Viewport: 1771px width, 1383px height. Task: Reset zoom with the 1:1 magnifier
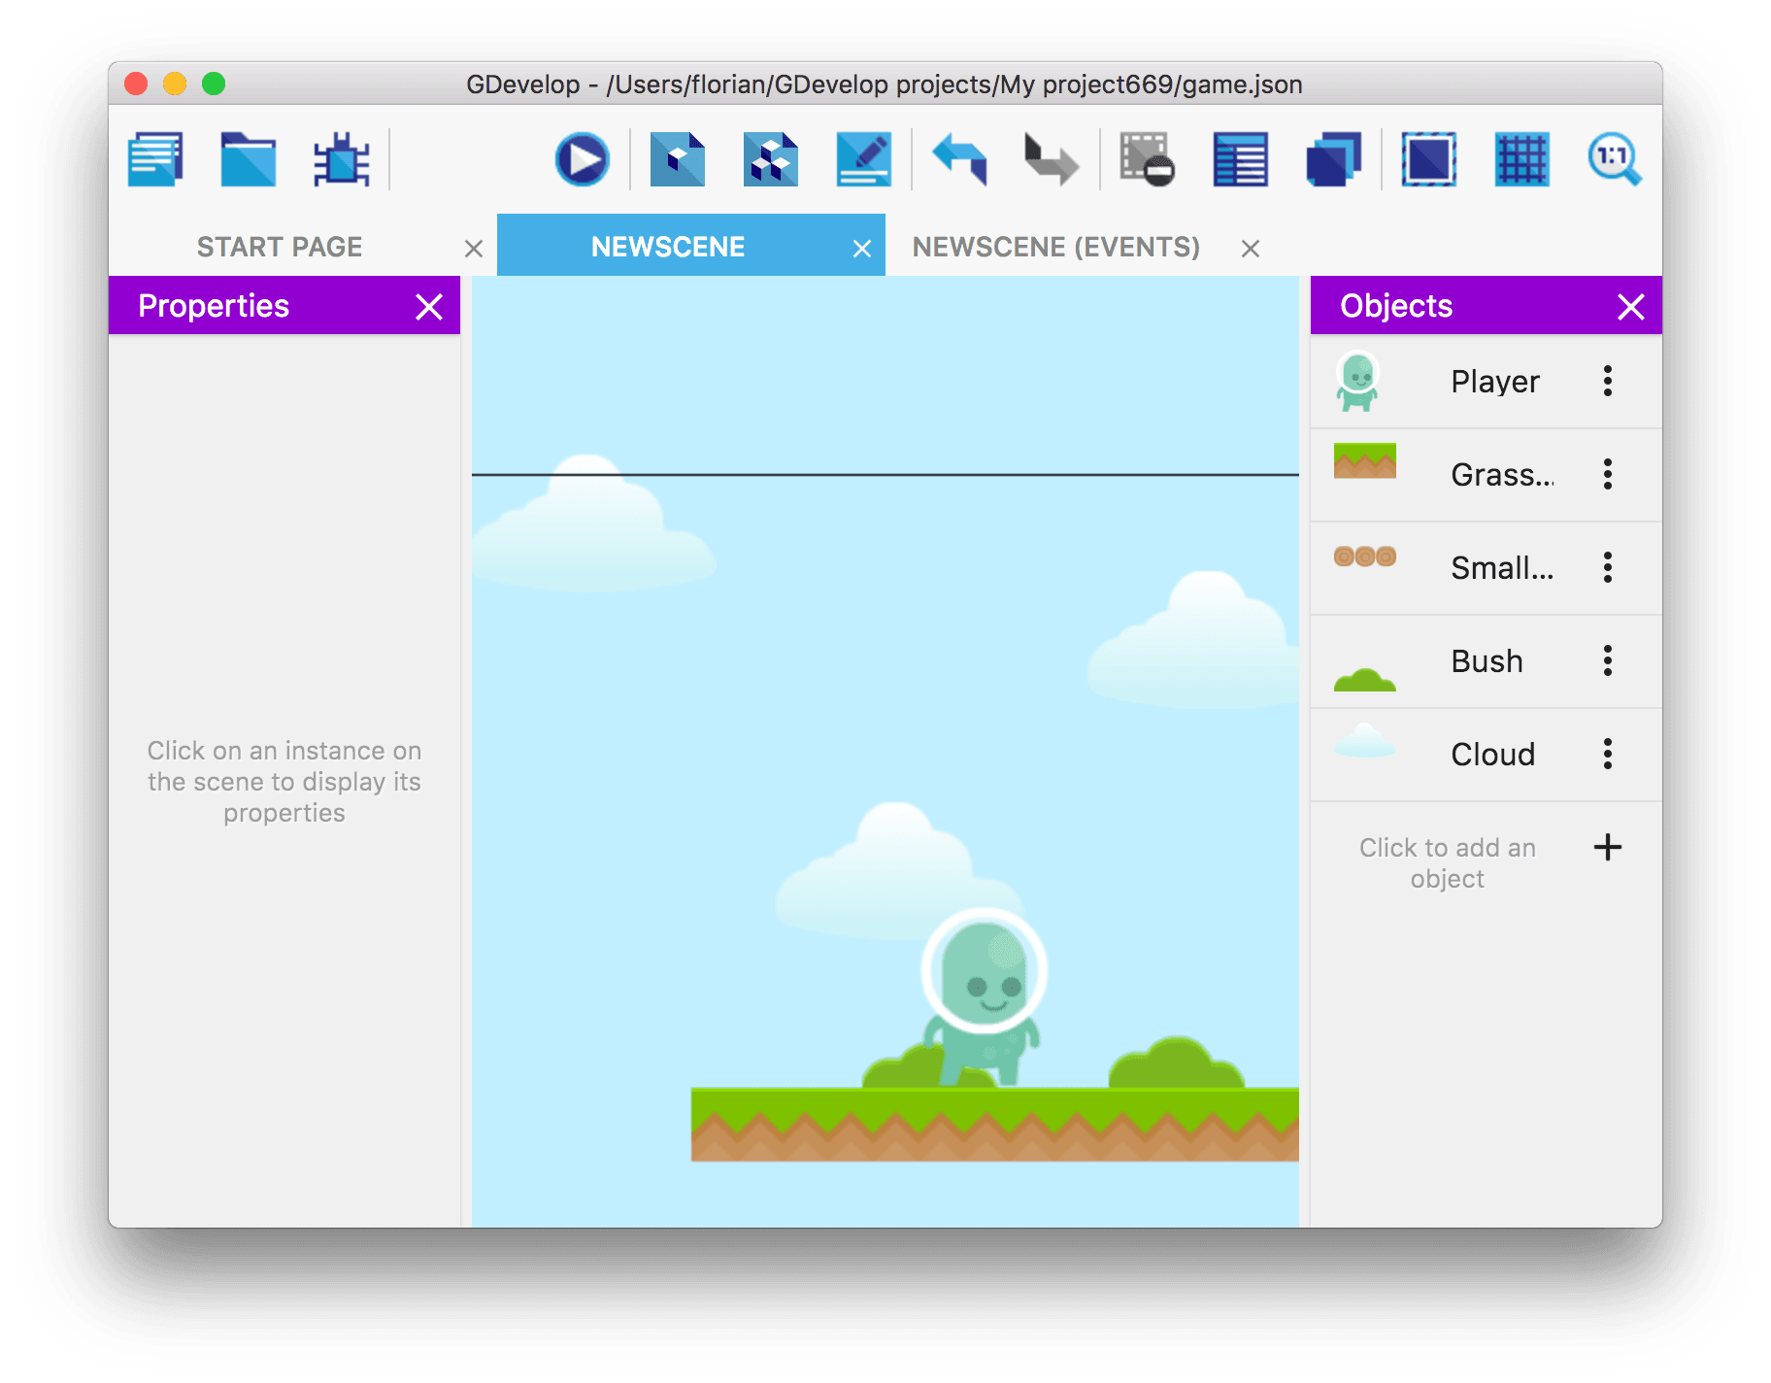pyautogui.click(x=1614, y=159)
